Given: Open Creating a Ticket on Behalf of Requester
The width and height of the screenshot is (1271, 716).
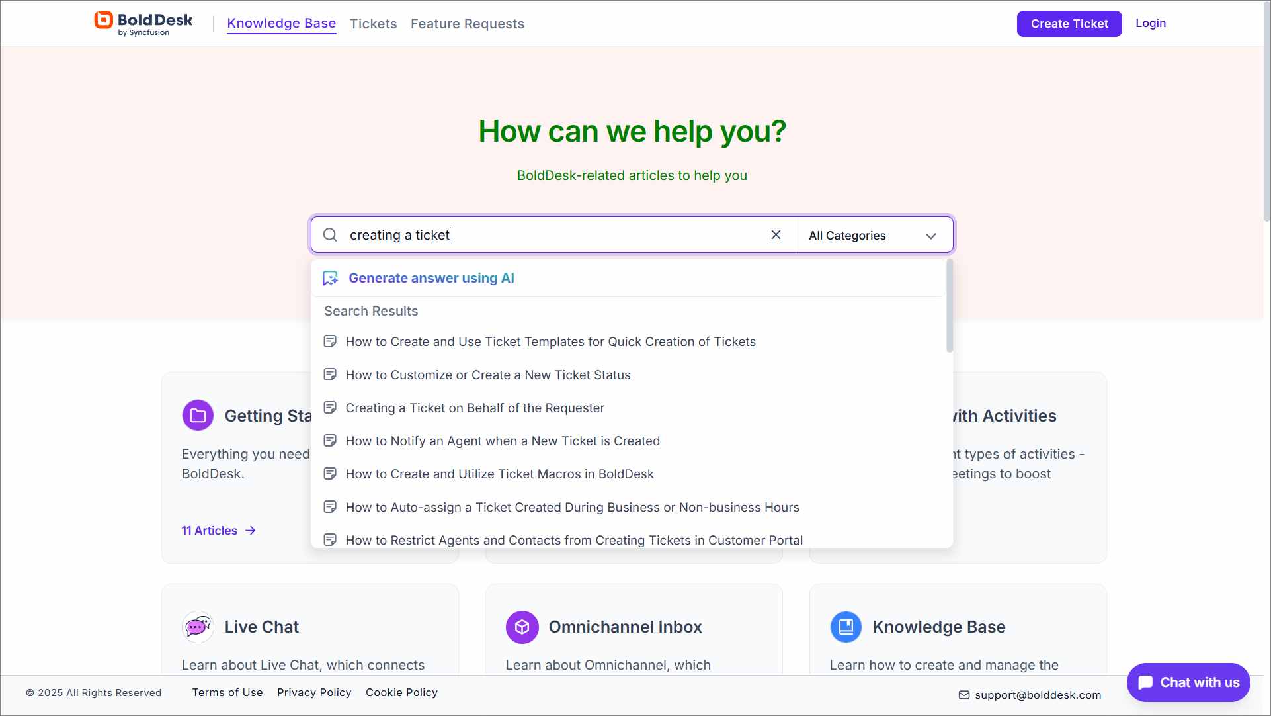Looking at the screenshot, I should click(x=475, y=408).
